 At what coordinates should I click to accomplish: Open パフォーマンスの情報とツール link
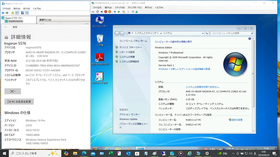(x=133, y=125)
